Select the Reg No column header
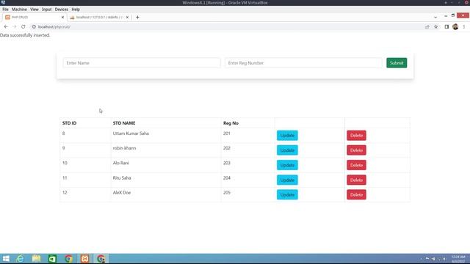This screenshot has height=264, width=470. point(231,123)
